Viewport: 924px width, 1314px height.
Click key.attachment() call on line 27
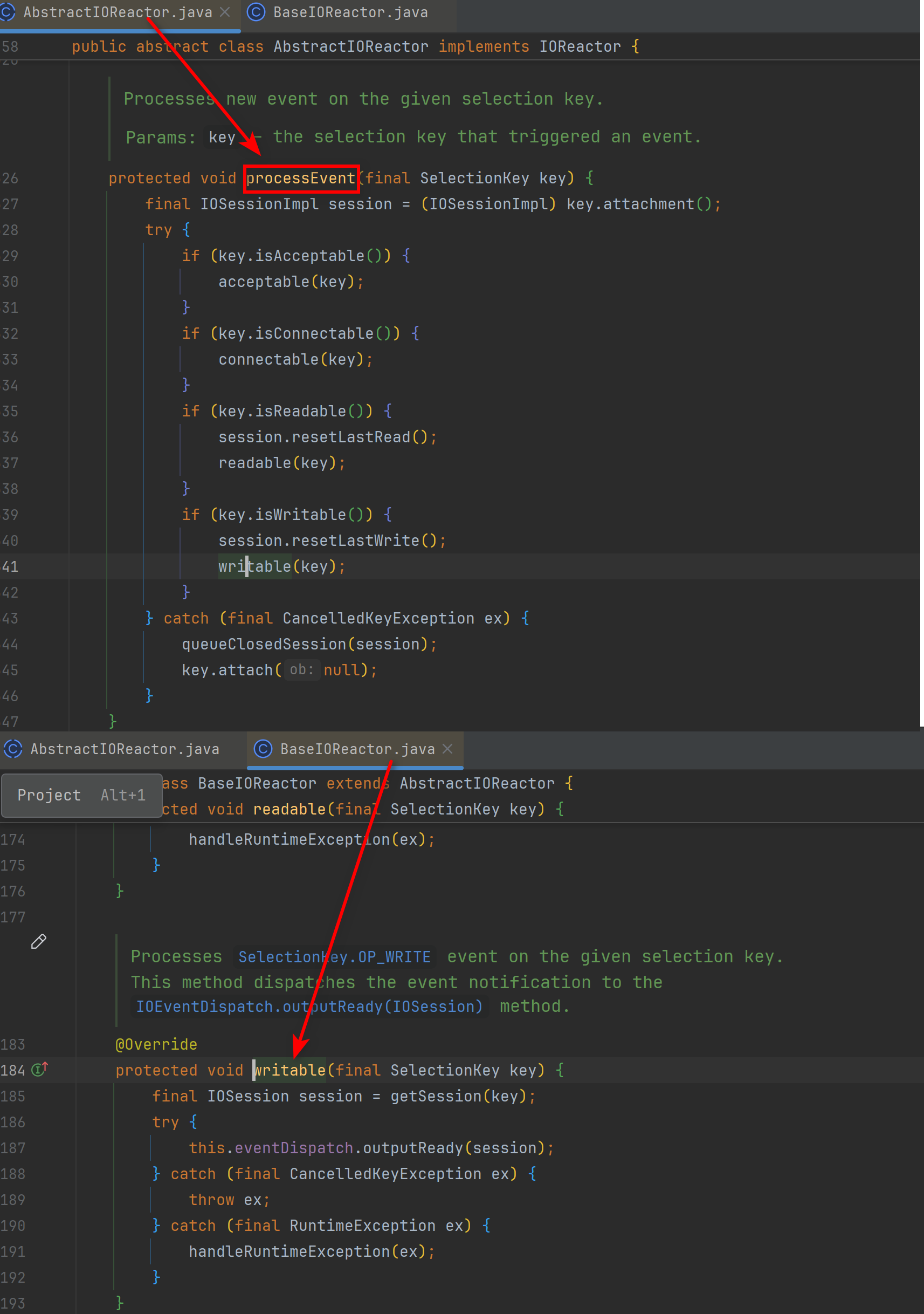pos(639,204)
